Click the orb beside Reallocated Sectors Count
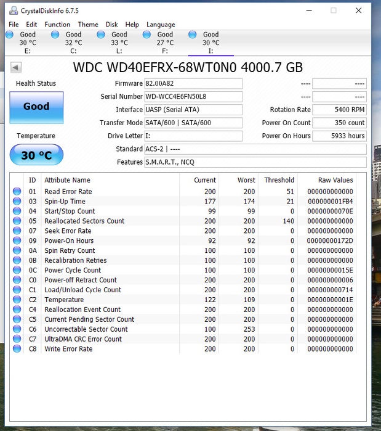The height and width of the screenshot is (431, 381). pos(17,221)
